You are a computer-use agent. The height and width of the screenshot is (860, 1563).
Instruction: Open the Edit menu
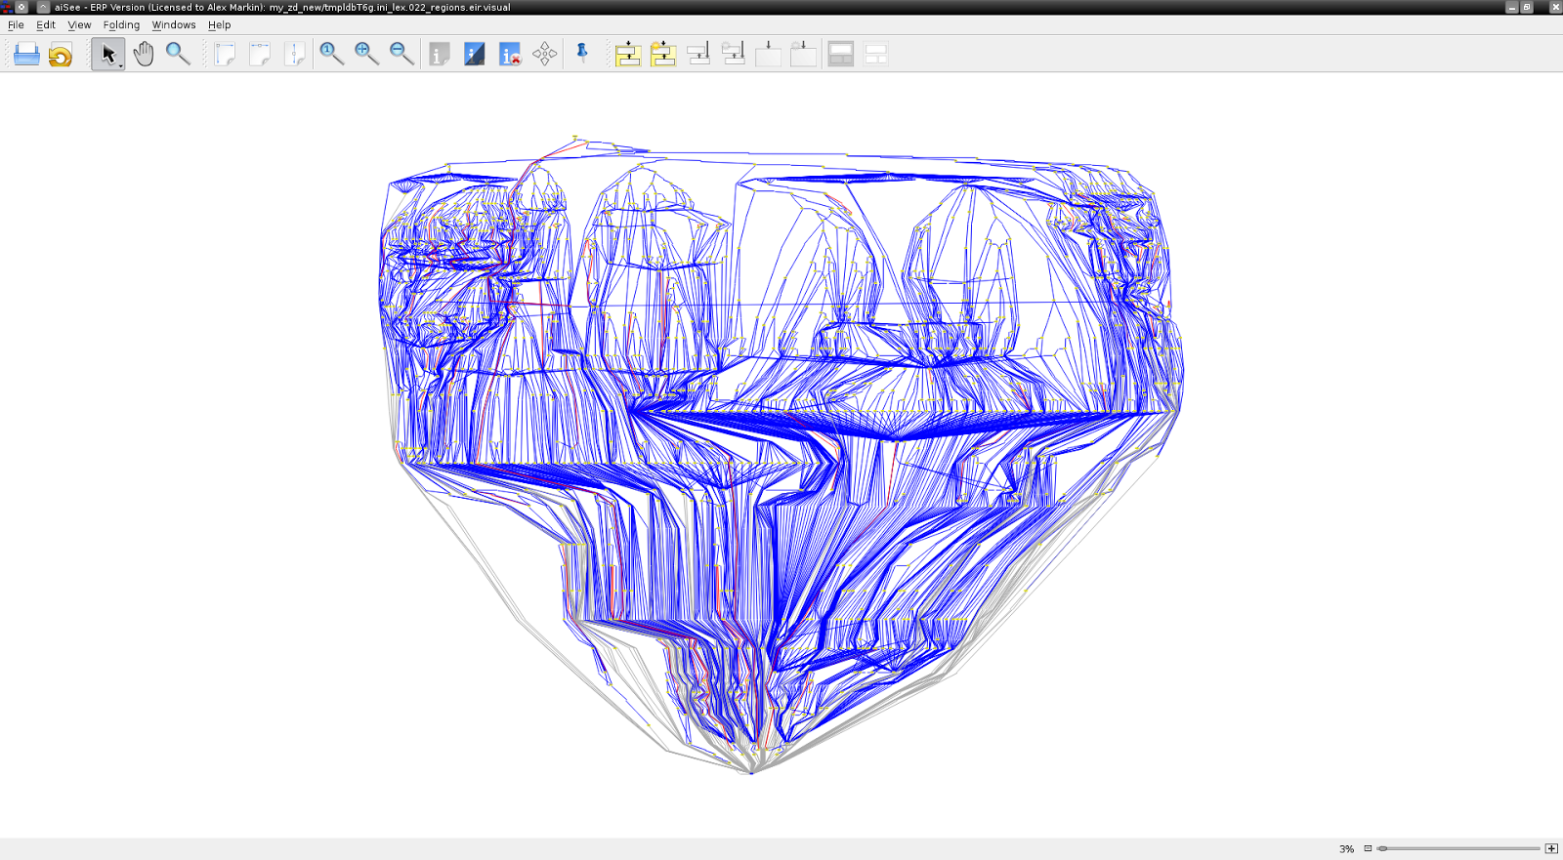pos(46,25)
